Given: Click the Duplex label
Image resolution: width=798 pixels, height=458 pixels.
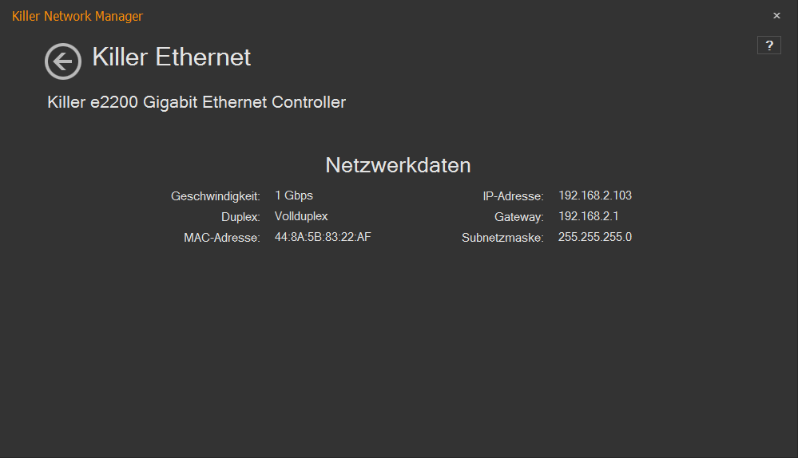Looking at the screenshot, I should click(x=240, y=217).
